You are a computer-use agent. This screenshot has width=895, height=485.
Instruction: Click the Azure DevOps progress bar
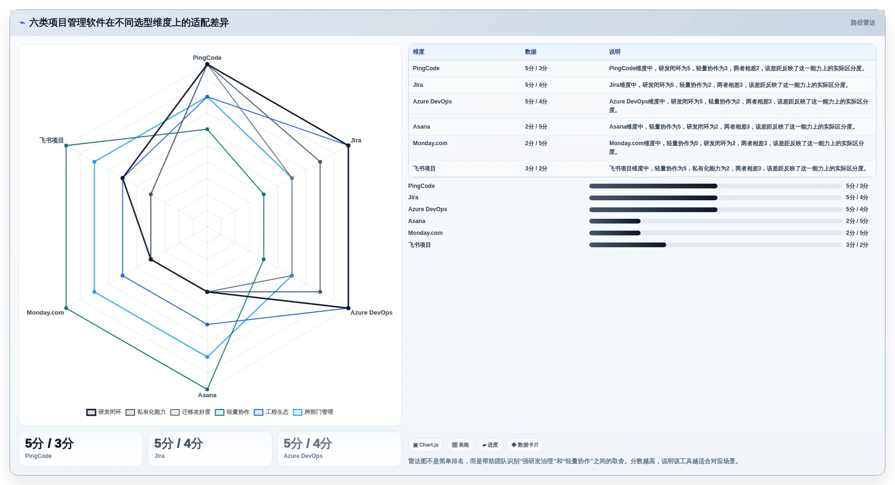pos(716,210)
